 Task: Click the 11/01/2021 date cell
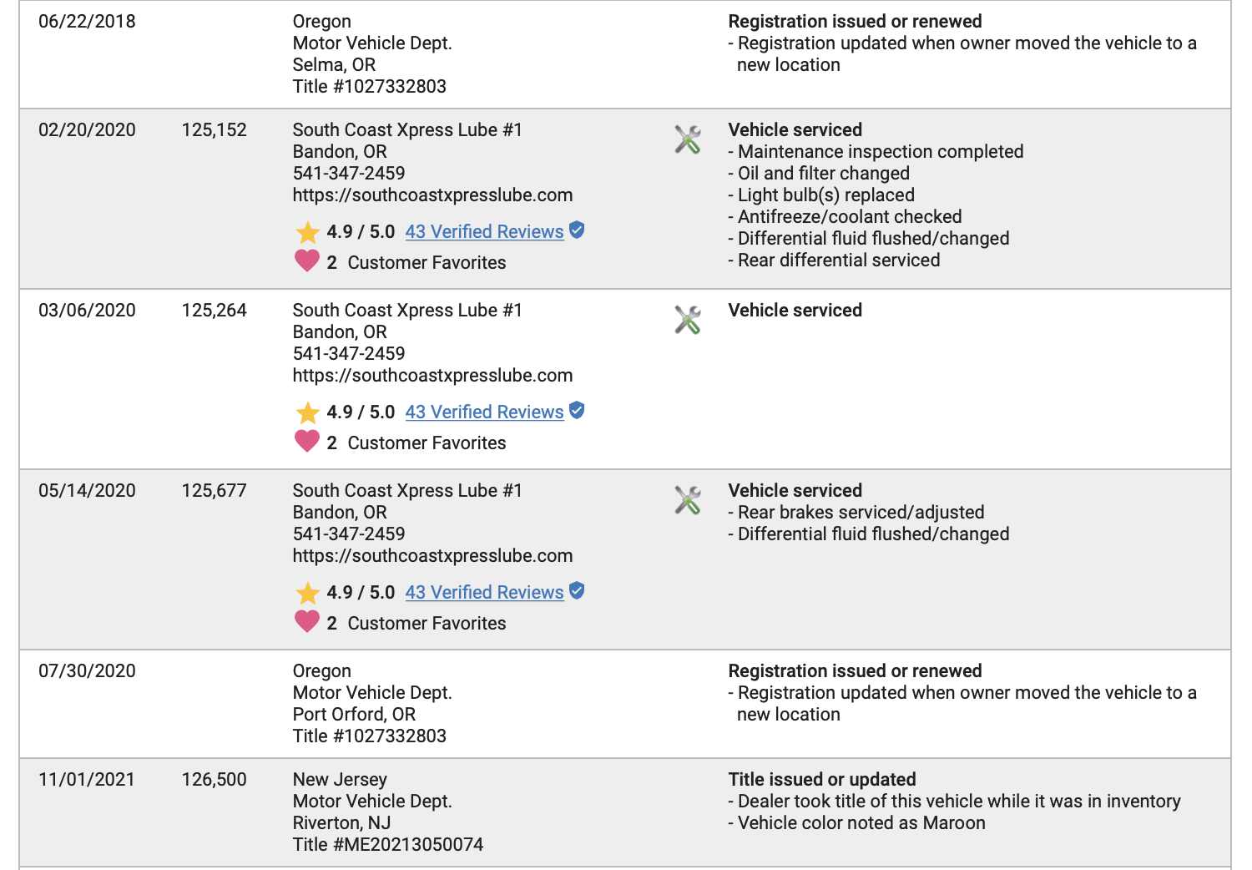[x=87, y=780]
